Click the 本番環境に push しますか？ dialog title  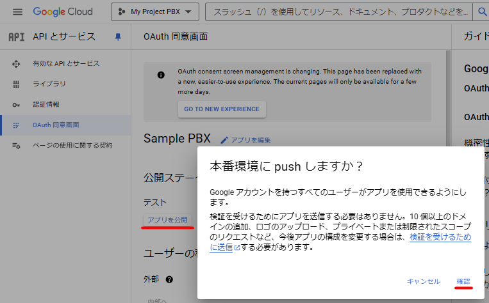coord(286,166)
